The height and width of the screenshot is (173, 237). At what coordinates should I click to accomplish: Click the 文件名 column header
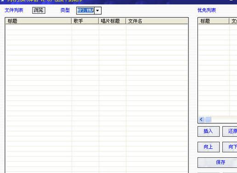pos(157,21)
